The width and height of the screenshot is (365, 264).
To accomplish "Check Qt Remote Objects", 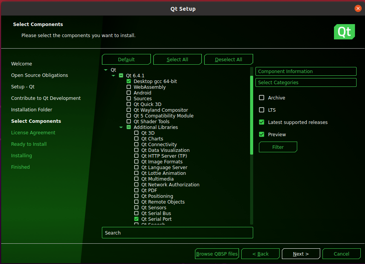I will point(136,202).
